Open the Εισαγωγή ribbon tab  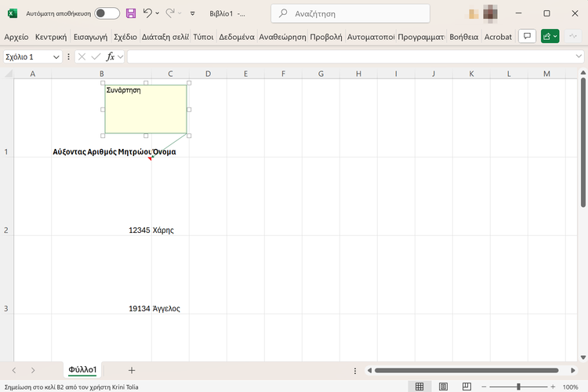90,37
